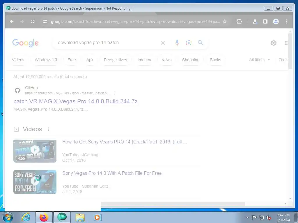Clear the search box with X icon

pyautogui.click(x=163, y=43)
